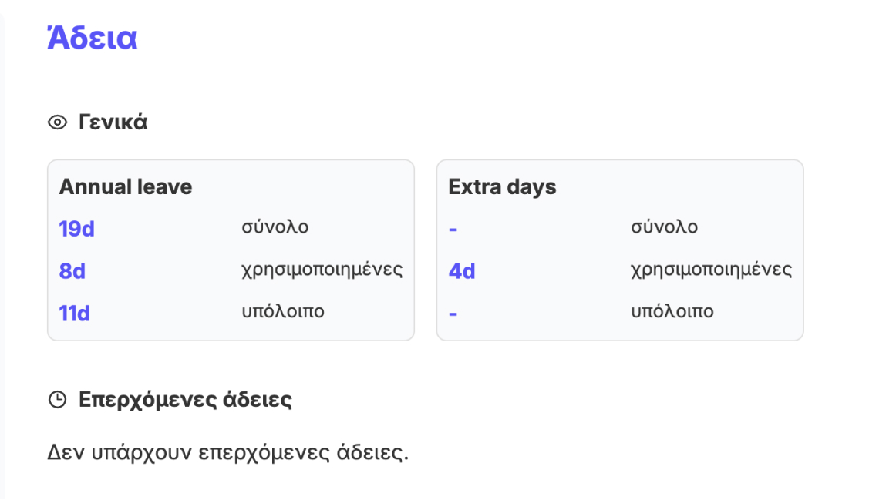Click the 11d remaining annual leave value
Screen dimensions: 896x500
click(x=75, y=312)
